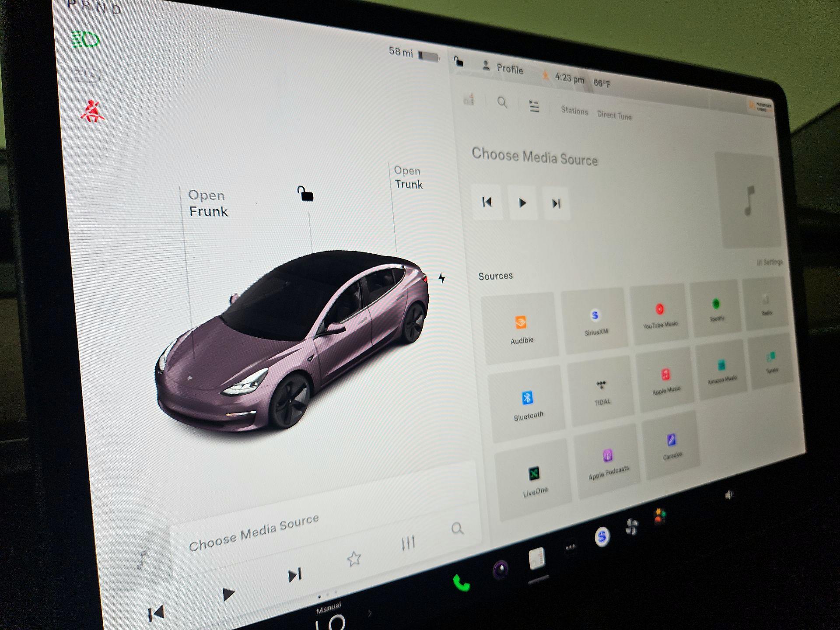Tap the auto high beam icon

87,76
